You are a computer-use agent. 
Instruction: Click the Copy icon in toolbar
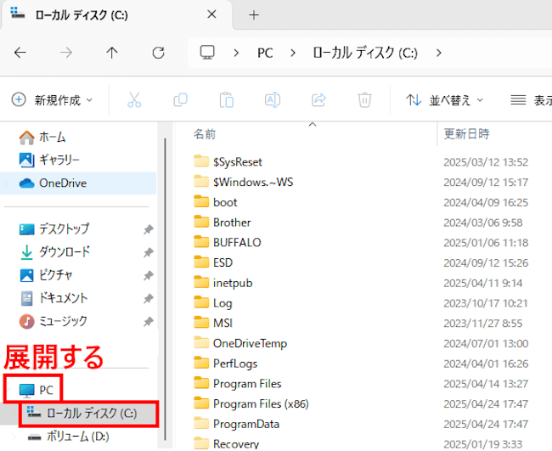coord(181,100)
